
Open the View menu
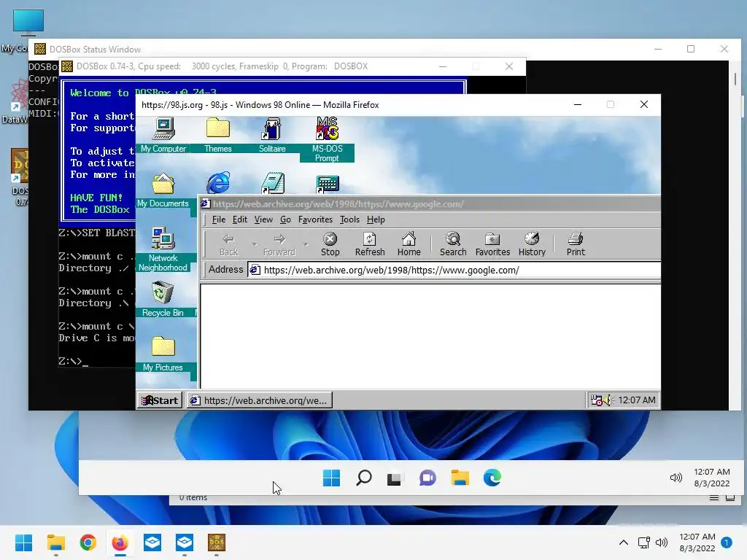[263, 219]
